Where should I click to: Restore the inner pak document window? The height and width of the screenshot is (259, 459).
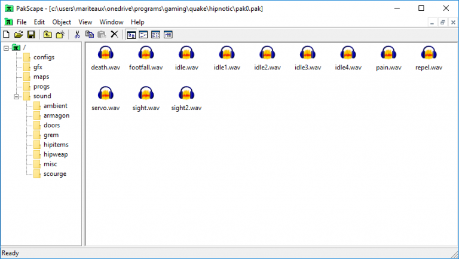click(x=443, y=22)
